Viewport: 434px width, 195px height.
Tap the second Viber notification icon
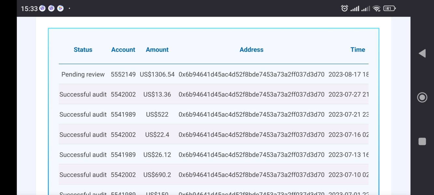[51, 9]
